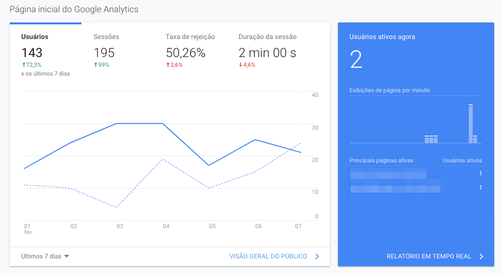
Task: Click the red 2,6% change indicator
Action: click(174, 64)
